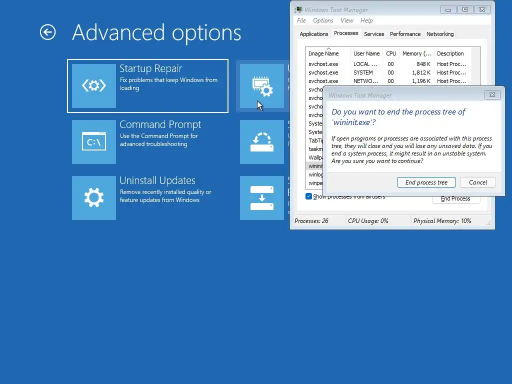512x384 pixels.
Task: Select the winpe... process row
Action: 315,183
